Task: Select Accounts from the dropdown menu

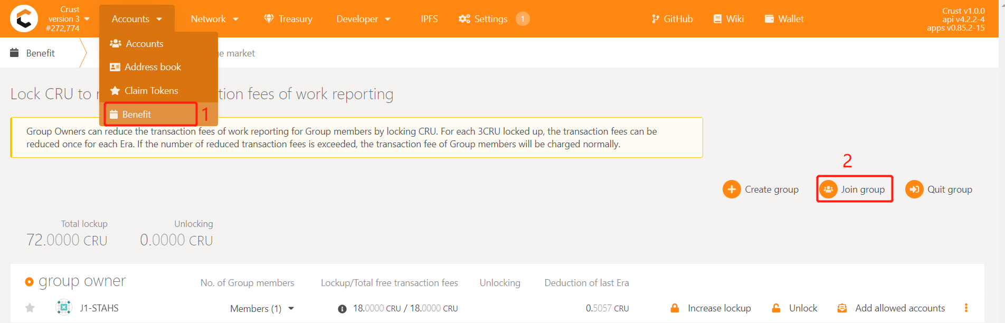Action: (x=158, y=44)
